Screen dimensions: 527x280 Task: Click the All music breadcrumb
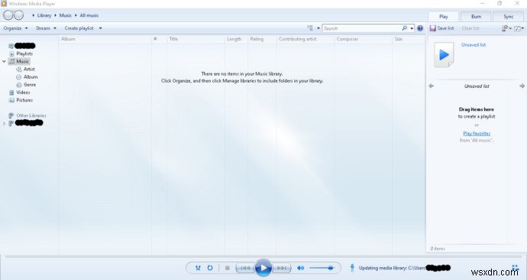[89, 15]
